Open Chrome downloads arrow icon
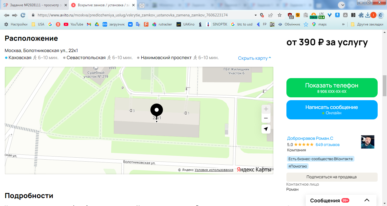Viewport: 387px width, 206px height. tap(368, 15)
